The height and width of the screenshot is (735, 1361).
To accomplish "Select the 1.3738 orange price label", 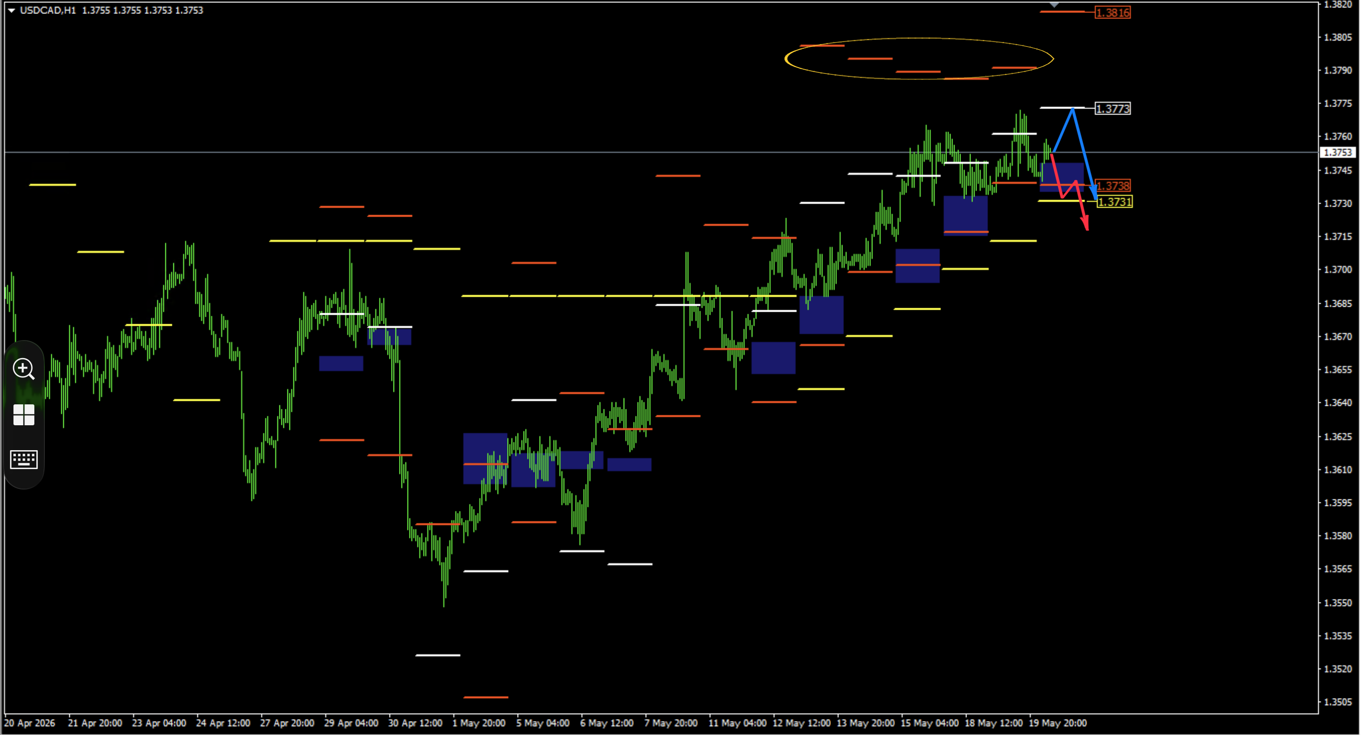I will coord(1113,186).
